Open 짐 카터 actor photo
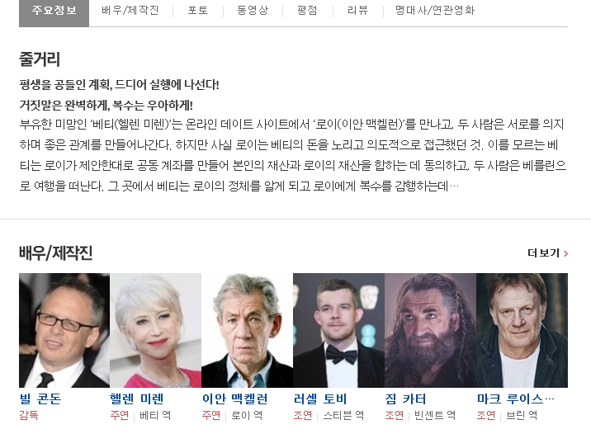This screenshot has height=434, width=591. click(430, 330)
